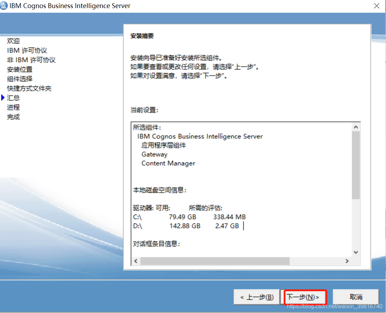Click the 79.49 GB available value
The height and width of the screenshot is (313, 386).
(182, 217)
